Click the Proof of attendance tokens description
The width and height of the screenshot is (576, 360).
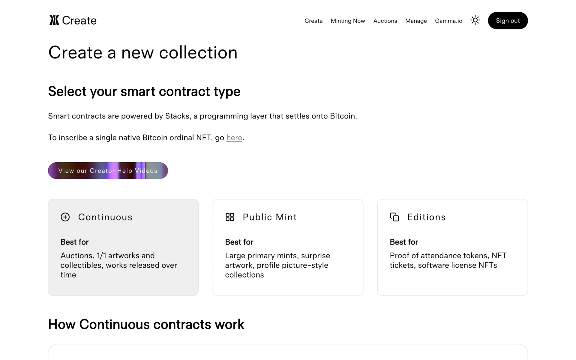tap(448, 260)
